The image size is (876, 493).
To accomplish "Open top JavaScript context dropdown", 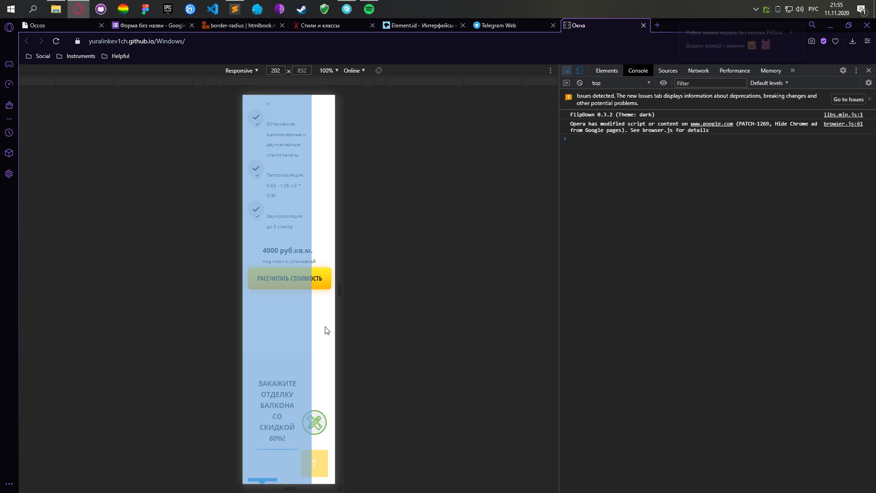I will pos(621,83).
